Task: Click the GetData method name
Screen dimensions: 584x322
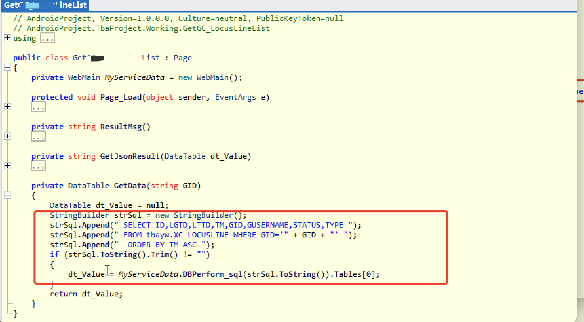Action: coord(129,186)
